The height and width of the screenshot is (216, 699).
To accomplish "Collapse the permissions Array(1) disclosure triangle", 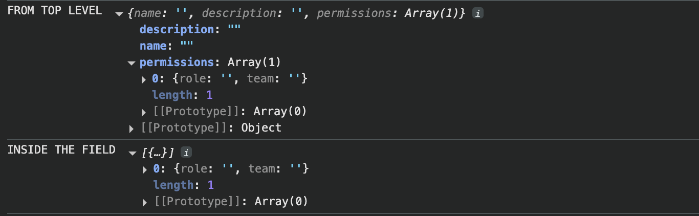I will point(132,63).
